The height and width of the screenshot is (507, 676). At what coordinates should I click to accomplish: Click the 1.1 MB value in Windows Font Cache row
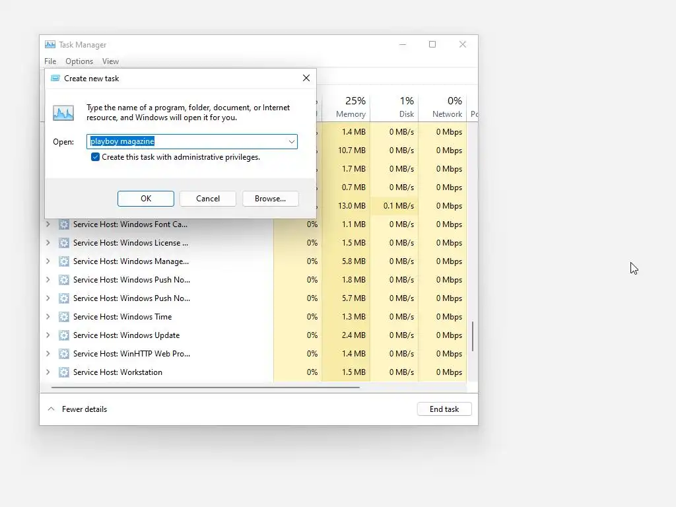(354, 224)
